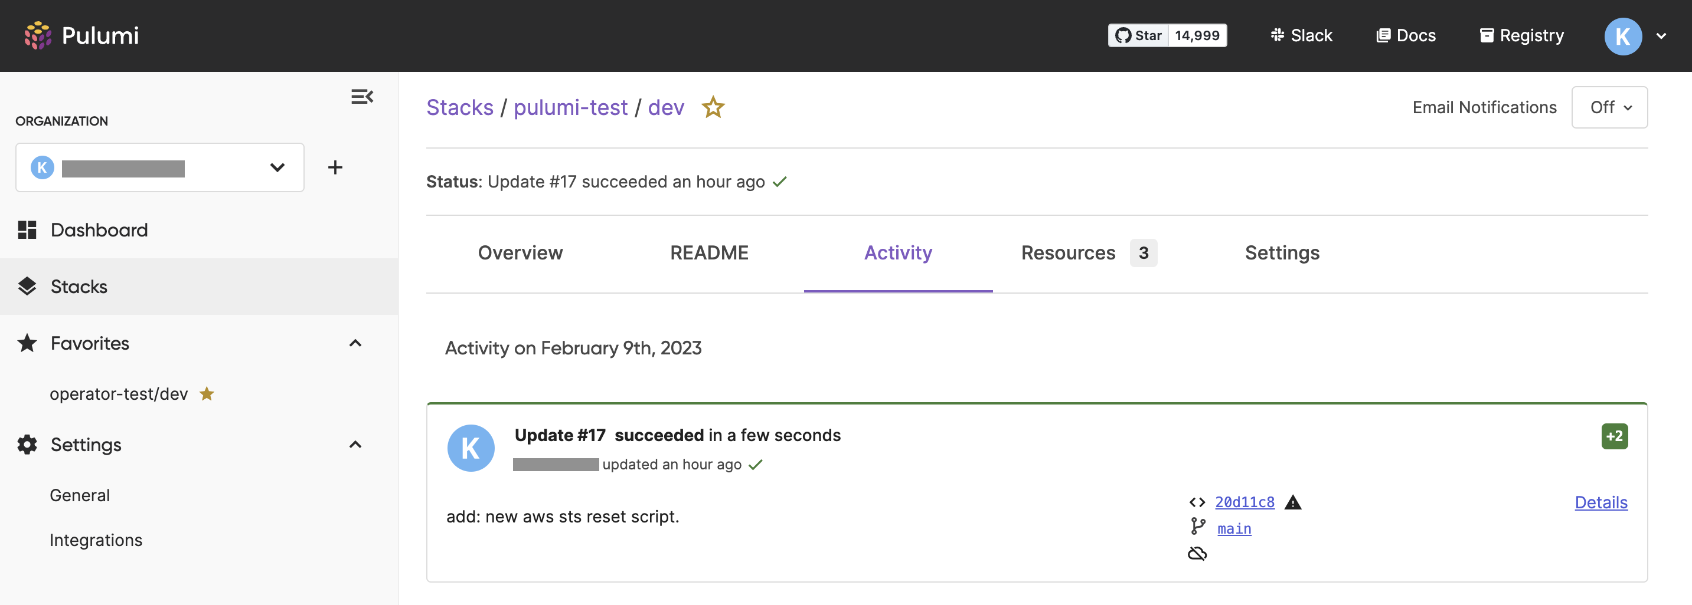
Task: Click the dev breadcrumb link
Action: pos(666,107)
